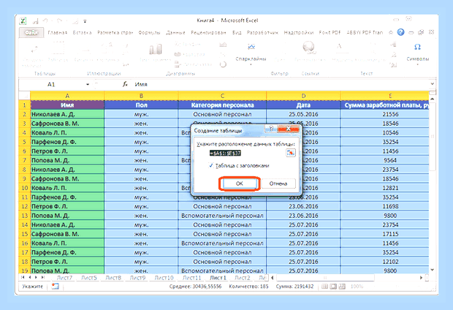
Task: Click the fx Insert Function icon
Action: [125, 84]
